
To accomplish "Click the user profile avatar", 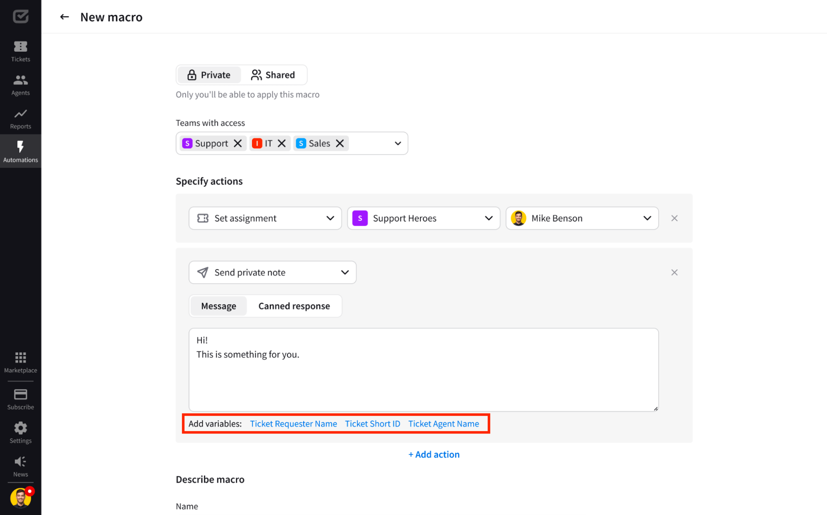I will click(20, 497).
